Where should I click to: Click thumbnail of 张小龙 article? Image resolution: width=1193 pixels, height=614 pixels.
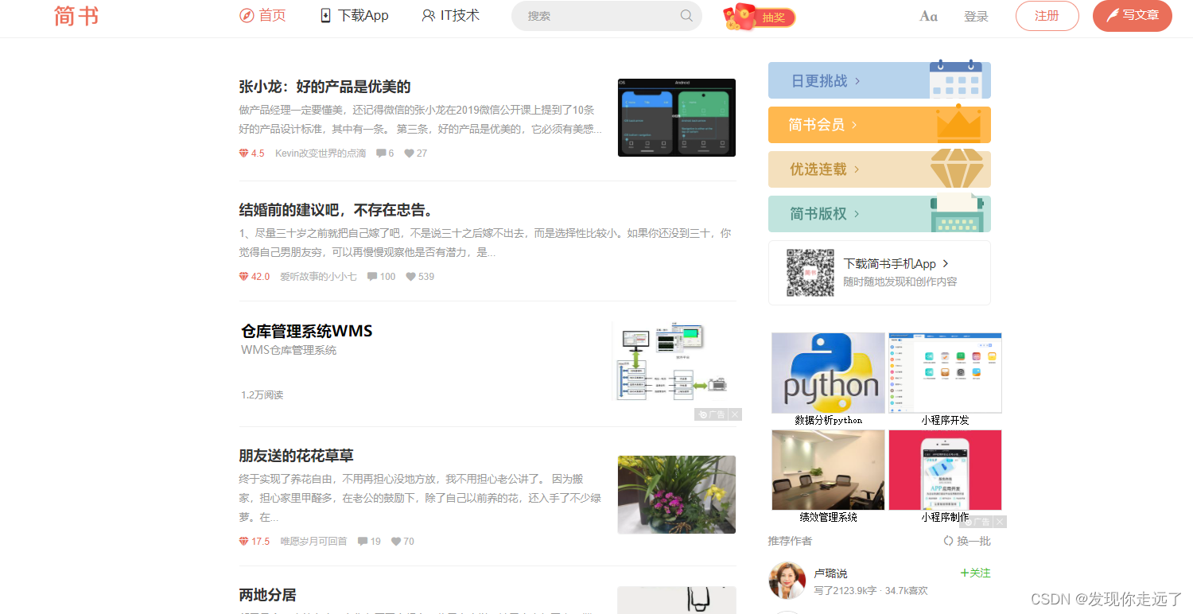point(677,118)
